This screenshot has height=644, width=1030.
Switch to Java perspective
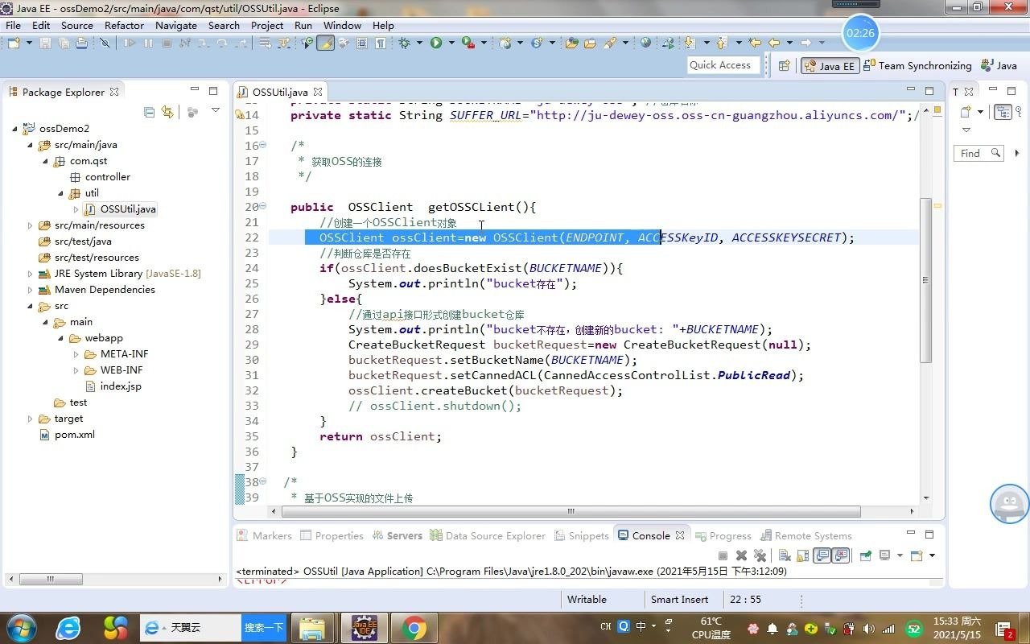999,66
